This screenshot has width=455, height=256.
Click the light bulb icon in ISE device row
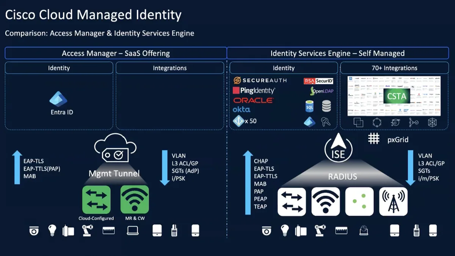285,230
